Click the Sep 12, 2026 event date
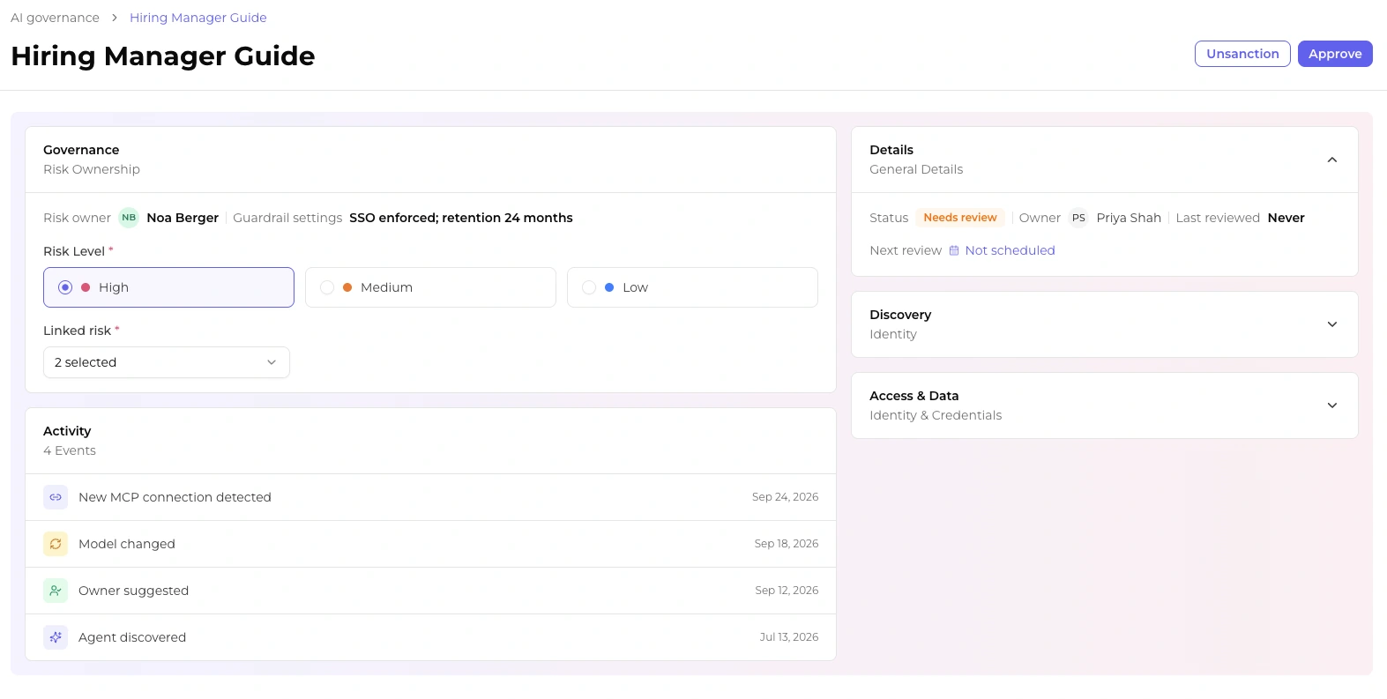The image size is (1387, 699). click(787, 591)
